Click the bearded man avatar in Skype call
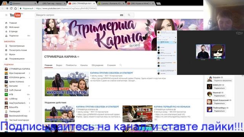244x137 pixels. coord(203,51)
